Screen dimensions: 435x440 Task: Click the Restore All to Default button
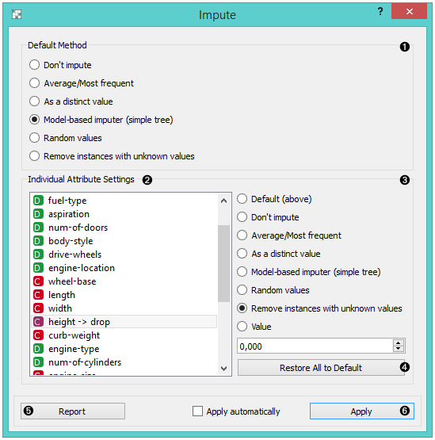(321, 368)
